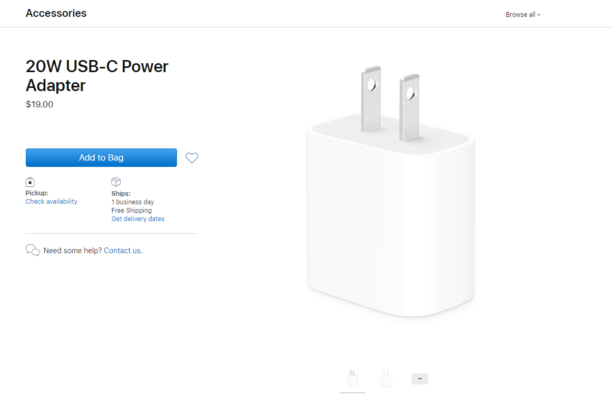This screenshot has width=612, height=407.
Task: Click the heart favorites icon
Action: 192,157
